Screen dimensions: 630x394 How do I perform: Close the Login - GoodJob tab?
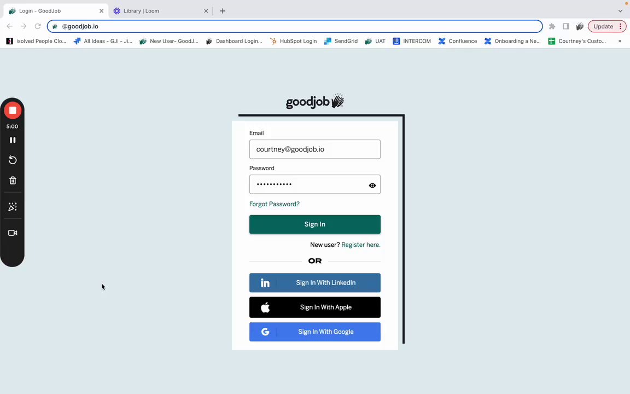(x=101, y=11)
